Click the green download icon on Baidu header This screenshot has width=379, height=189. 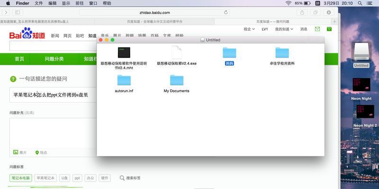329,29
